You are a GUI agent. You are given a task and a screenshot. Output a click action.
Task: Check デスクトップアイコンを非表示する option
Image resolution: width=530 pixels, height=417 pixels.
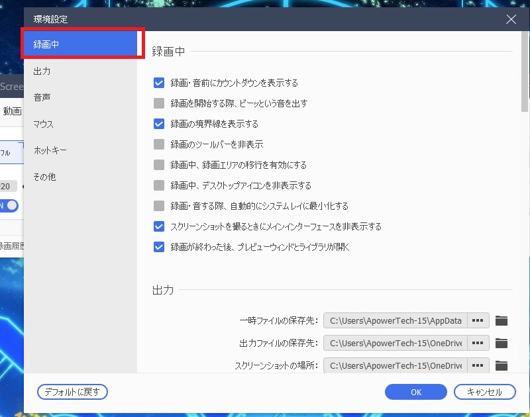point(159,185)
